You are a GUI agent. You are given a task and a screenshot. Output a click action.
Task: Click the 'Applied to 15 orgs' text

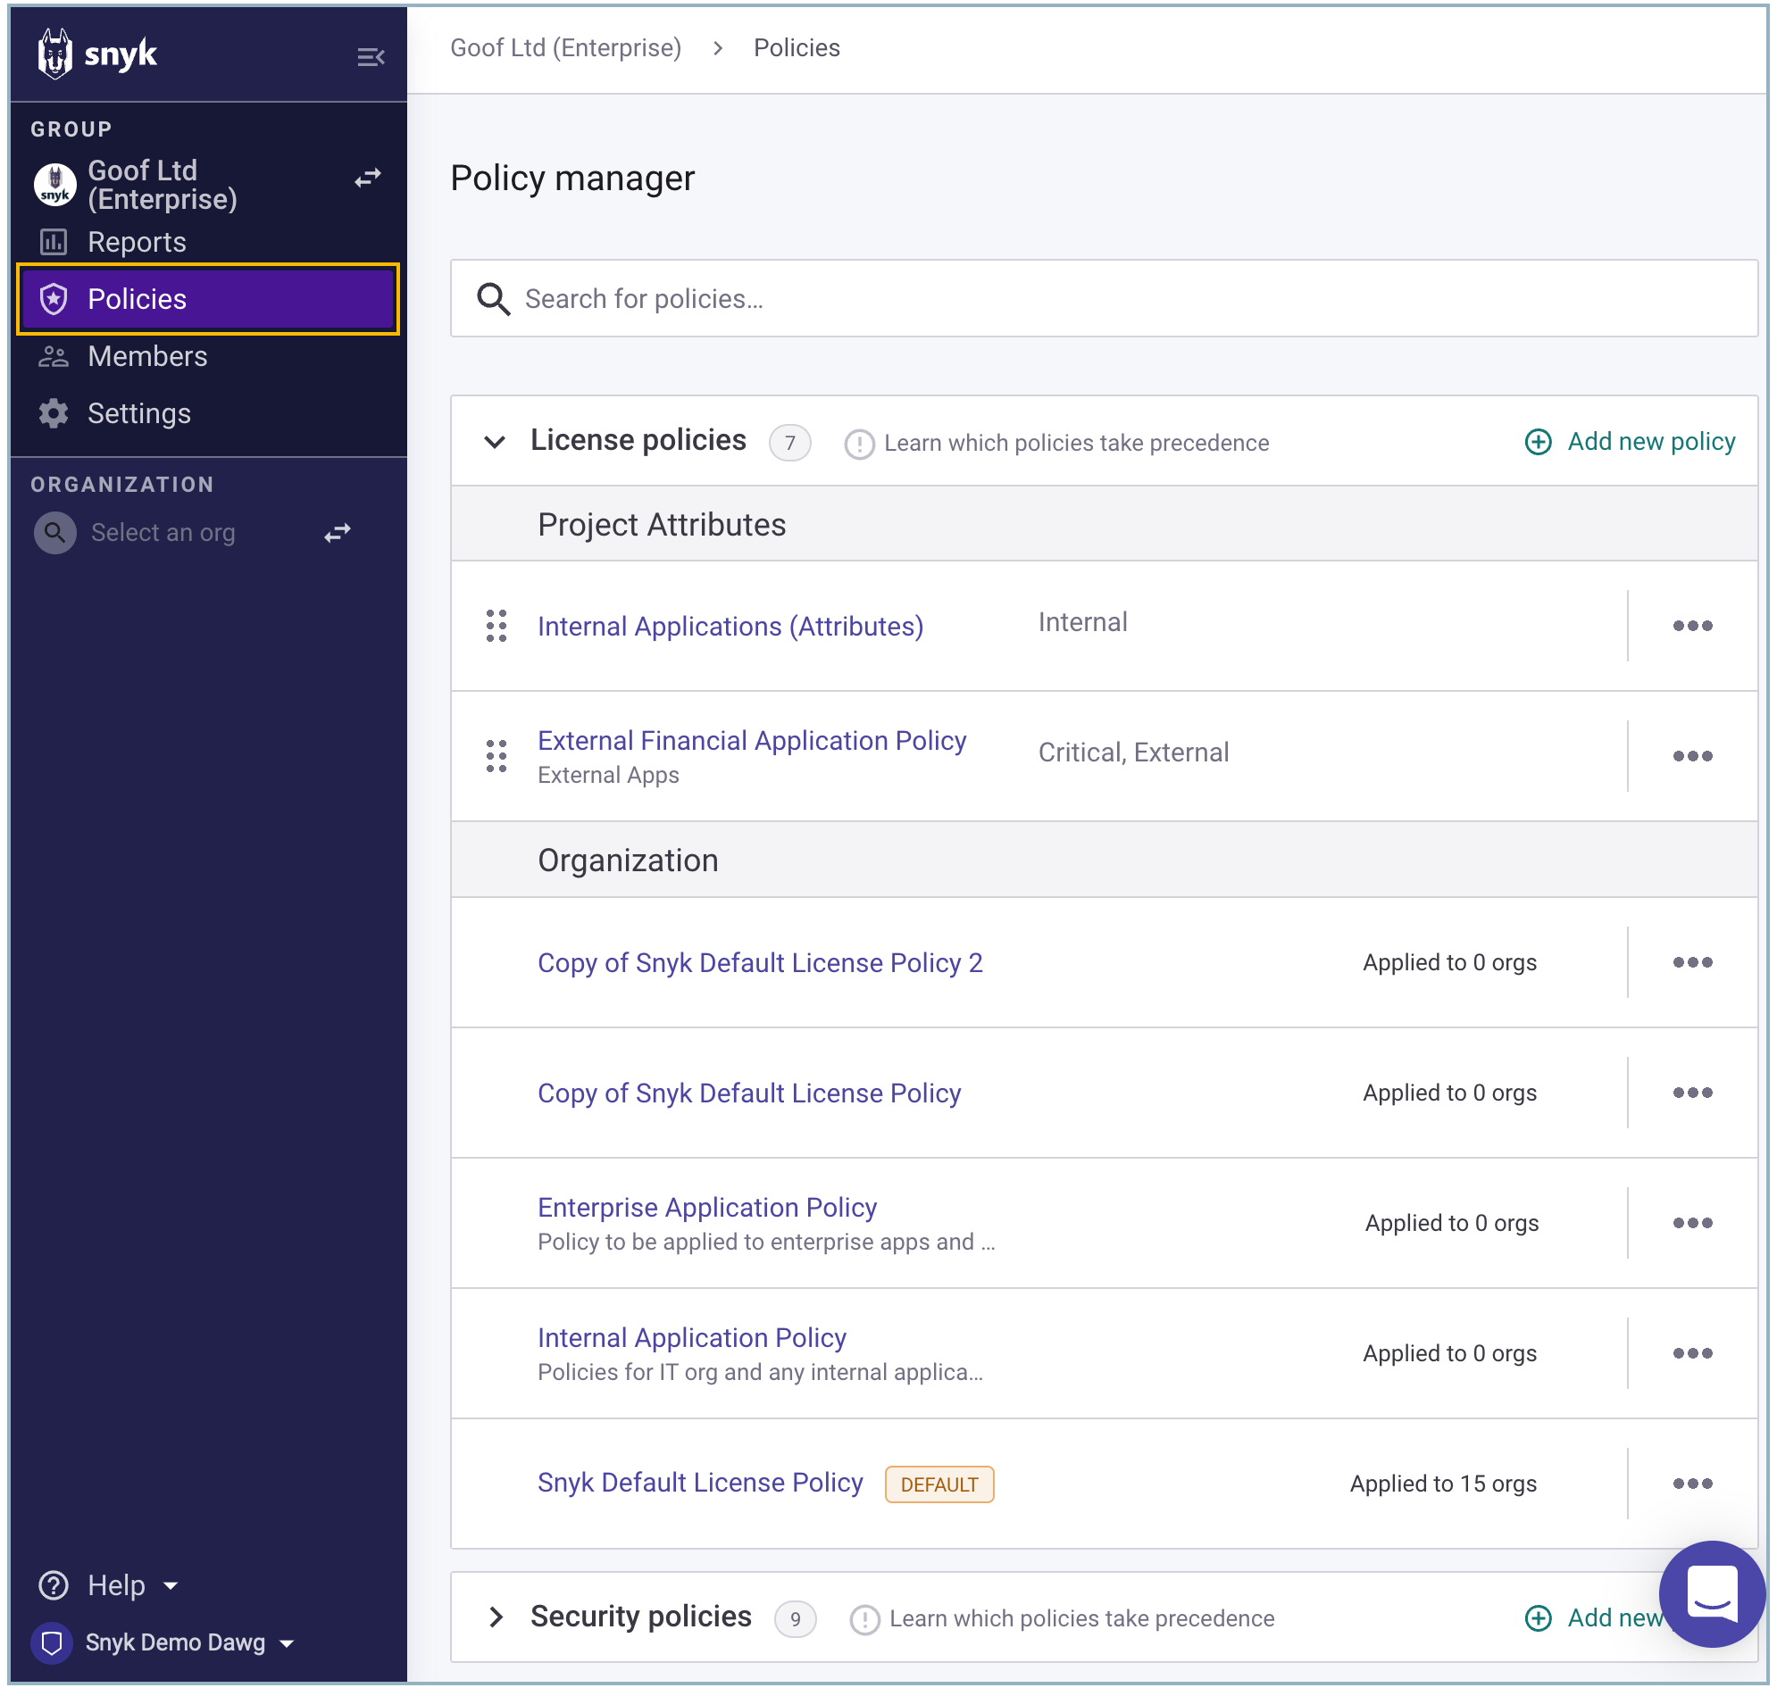coord(1443,1484)
